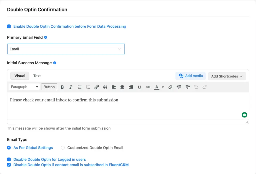Apply italic formatting in the editor
This screenshot has height=174, width=256.
click(71, 87)
